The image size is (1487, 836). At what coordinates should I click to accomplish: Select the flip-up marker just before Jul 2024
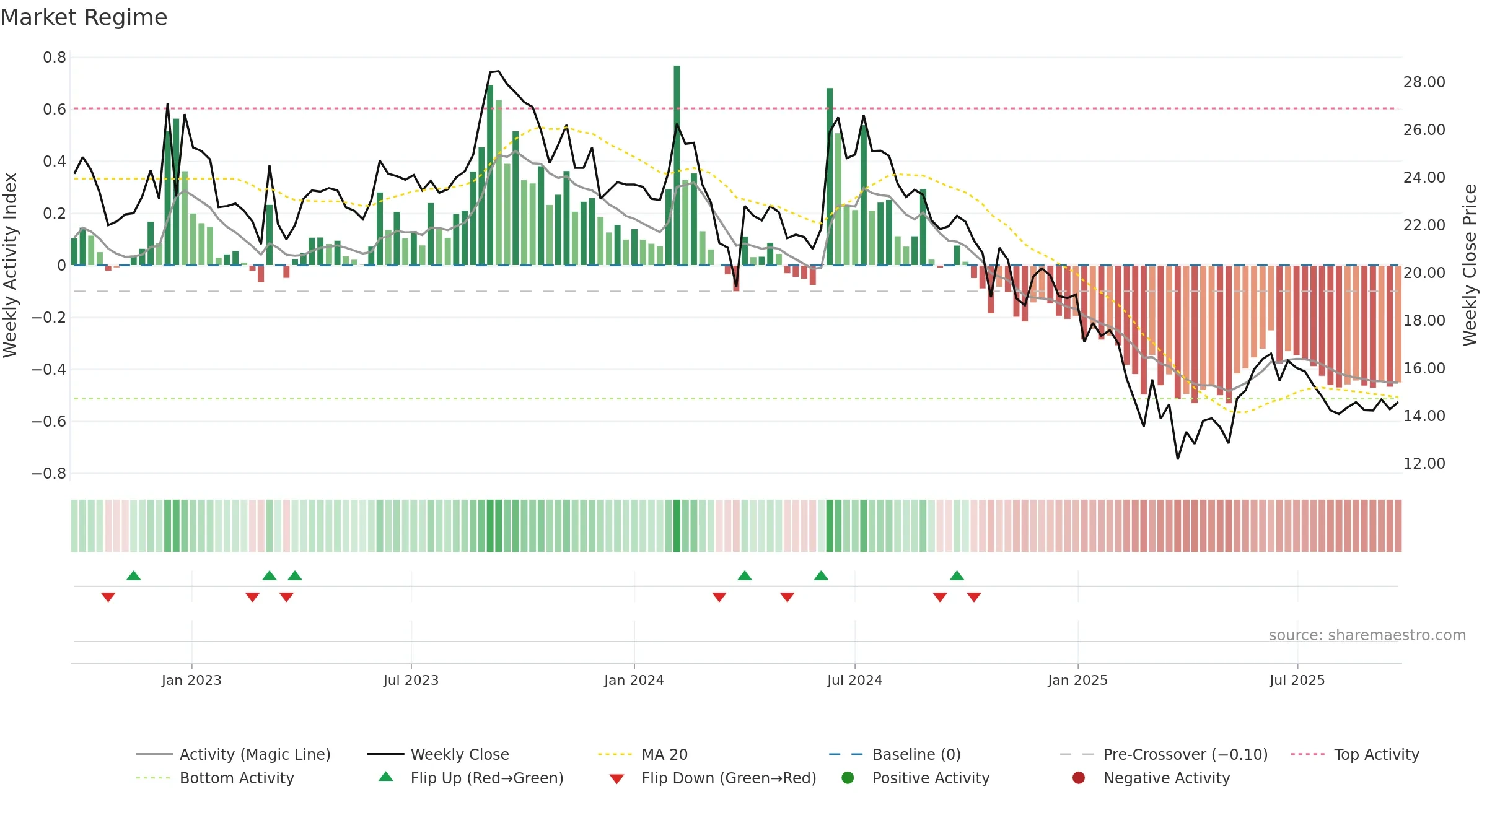pos(821,575)
